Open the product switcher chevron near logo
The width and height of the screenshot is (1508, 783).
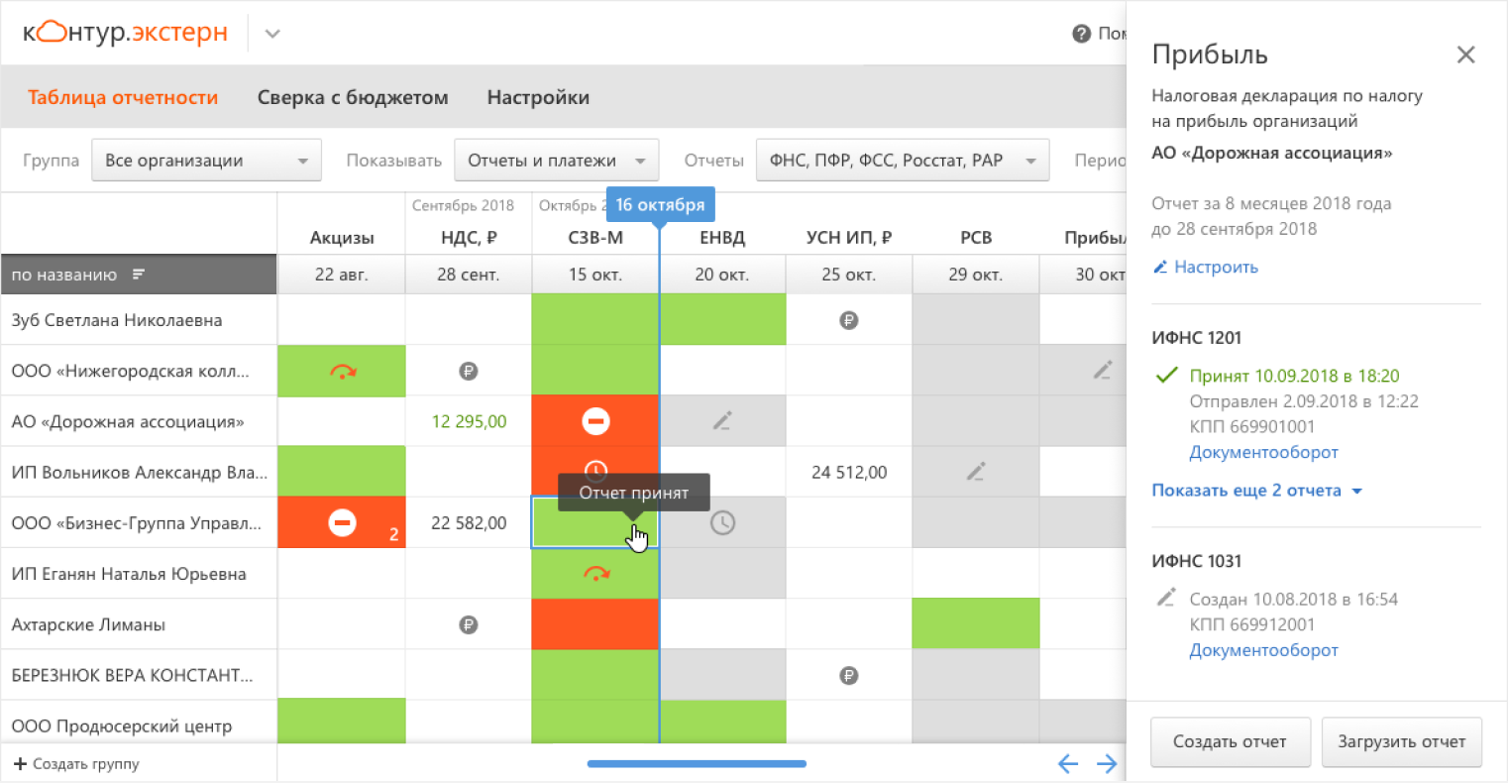click(x=272, y=34)
